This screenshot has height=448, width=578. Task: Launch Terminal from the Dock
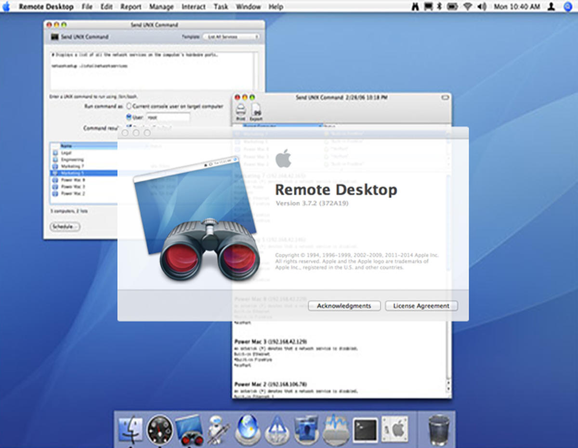365,429
